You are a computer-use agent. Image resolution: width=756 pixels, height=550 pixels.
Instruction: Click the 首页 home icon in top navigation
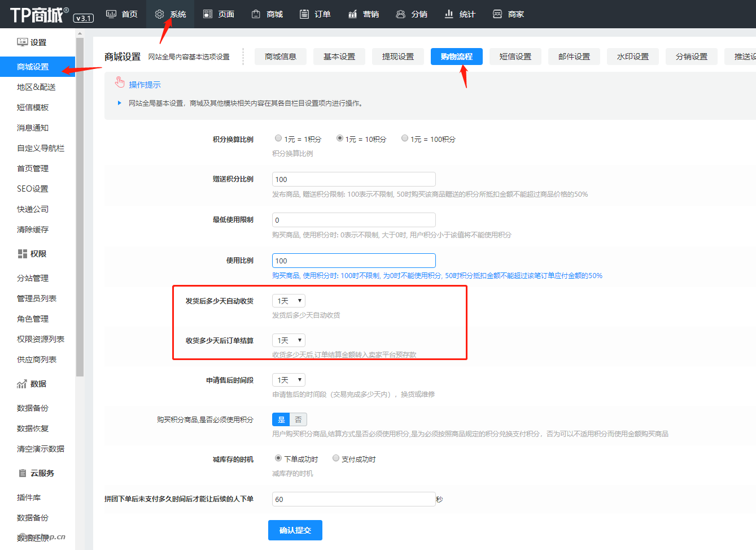[111, 14]
